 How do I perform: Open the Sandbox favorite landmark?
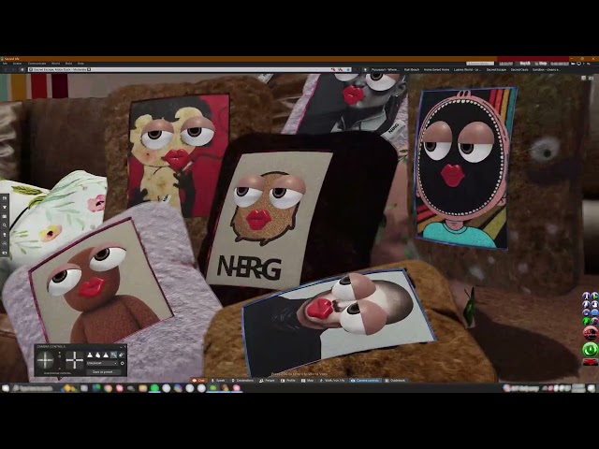pos(547,70)
